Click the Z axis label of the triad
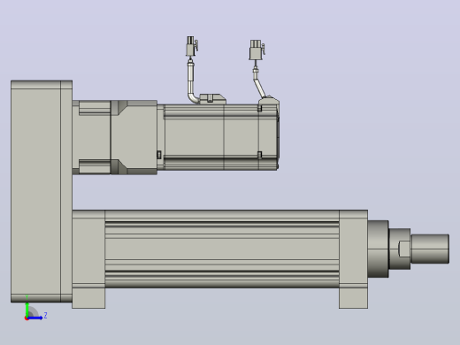Screen dimensions: 460x345 pyautogui.click(x=45, y=315)
